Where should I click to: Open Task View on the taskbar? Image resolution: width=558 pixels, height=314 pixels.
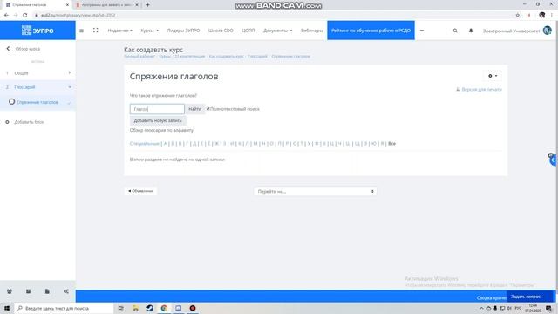[x=120, y=308]
